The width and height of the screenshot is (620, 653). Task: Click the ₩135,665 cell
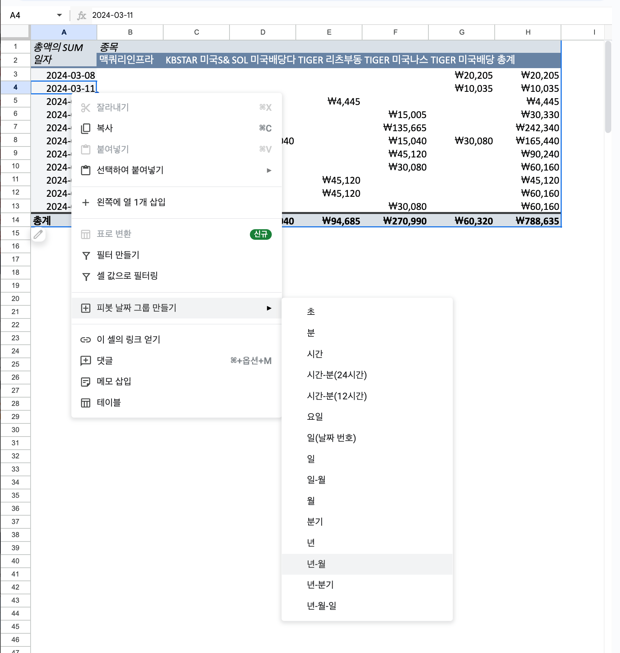pyautogui.click(x=395, y=128)
